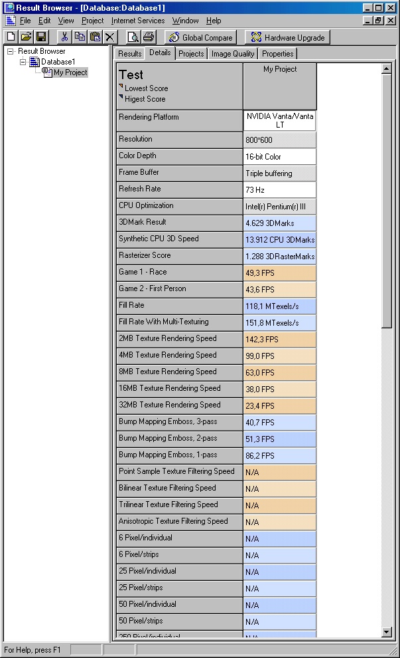
Task: Click the 13.912 CPU 3DMarks value
Action: coord(280,240)
